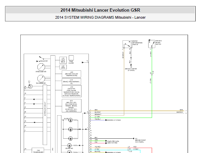Click the ILLUM label
204x153 pixels.
(x=66, y=119)
